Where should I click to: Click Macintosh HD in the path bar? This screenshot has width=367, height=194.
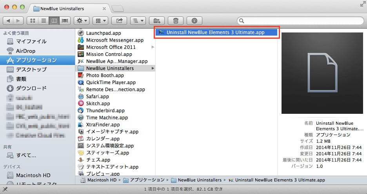pyautogui.click(x=99, y=180)
